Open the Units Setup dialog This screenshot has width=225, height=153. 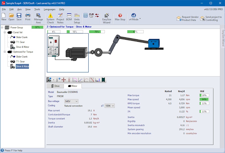coord(77,17)
